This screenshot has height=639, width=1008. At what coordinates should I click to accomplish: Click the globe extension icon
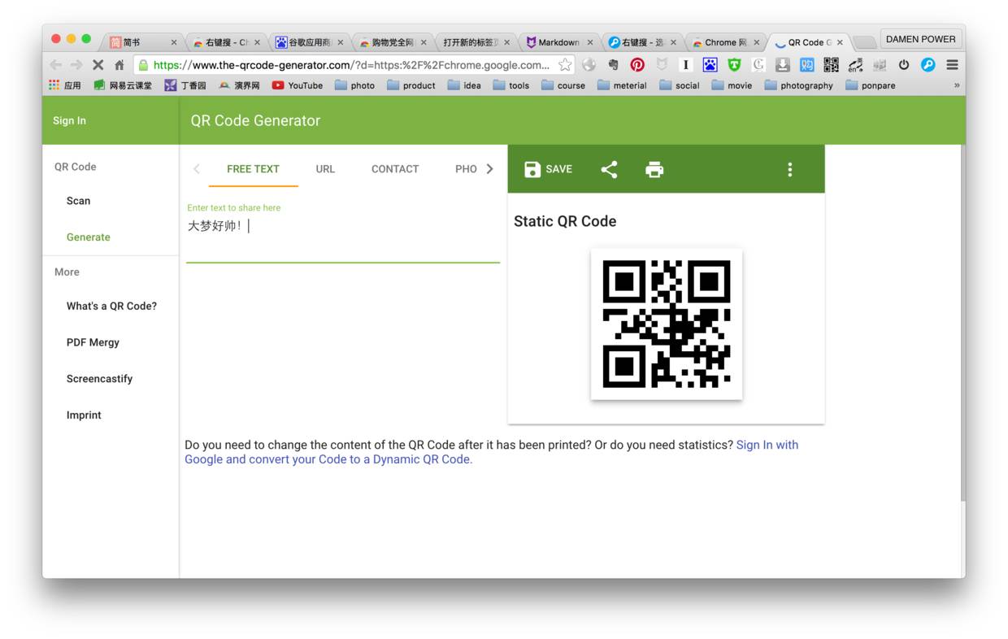(589, 65)
